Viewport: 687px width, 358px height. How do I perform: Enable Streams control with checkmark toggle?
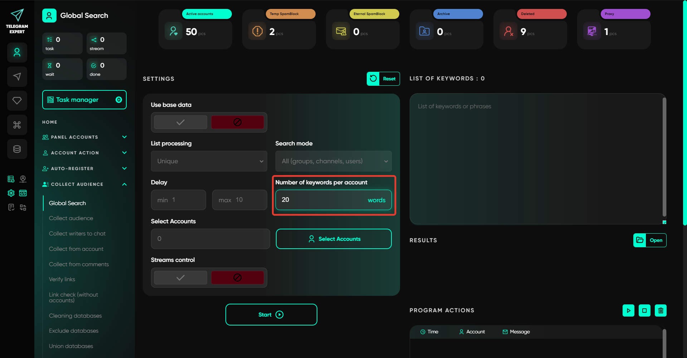[x=180, y=278]
